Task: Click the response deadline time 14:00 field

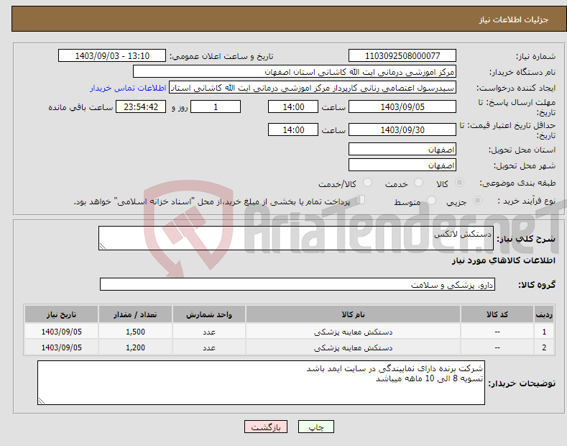Action: (x=293, y=106)
